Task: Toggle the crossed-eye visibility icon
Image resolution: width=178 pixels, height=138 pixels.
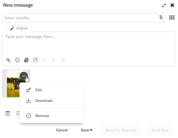Action: 44,60
